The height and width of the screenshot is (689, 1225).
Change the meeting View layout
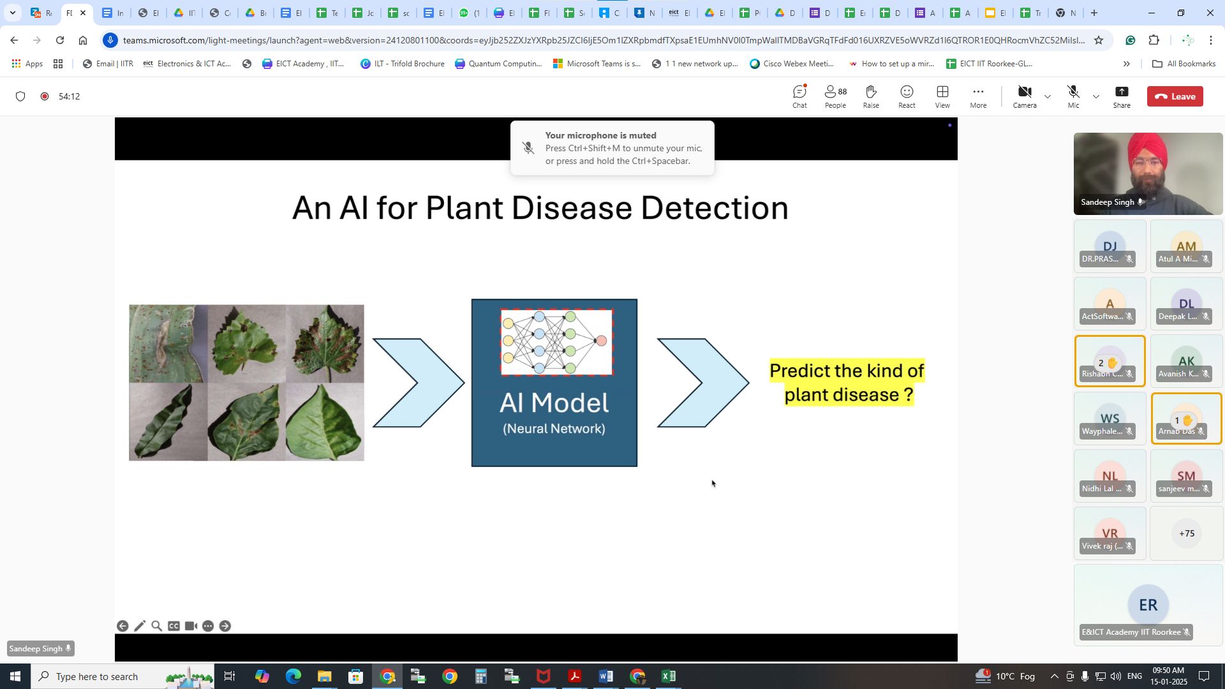coord(942,96)
